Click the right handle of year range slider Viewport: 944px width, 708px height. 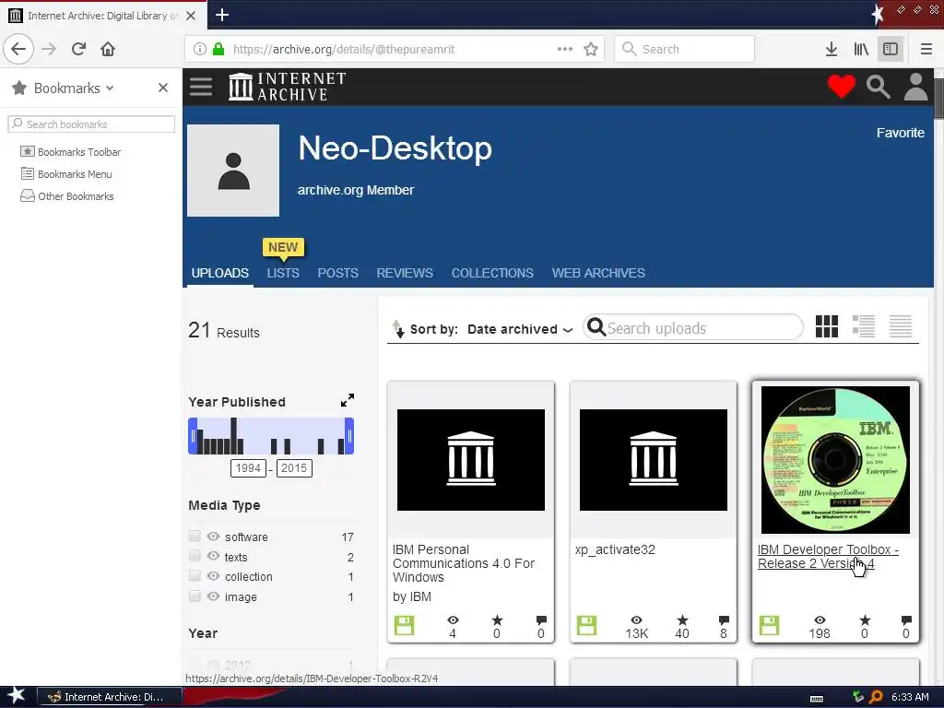point(349,436)
